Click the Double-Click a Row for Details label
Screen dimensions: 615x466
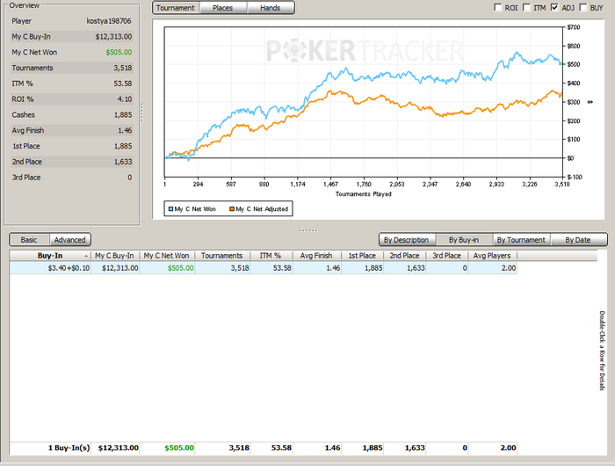[602, 351]
